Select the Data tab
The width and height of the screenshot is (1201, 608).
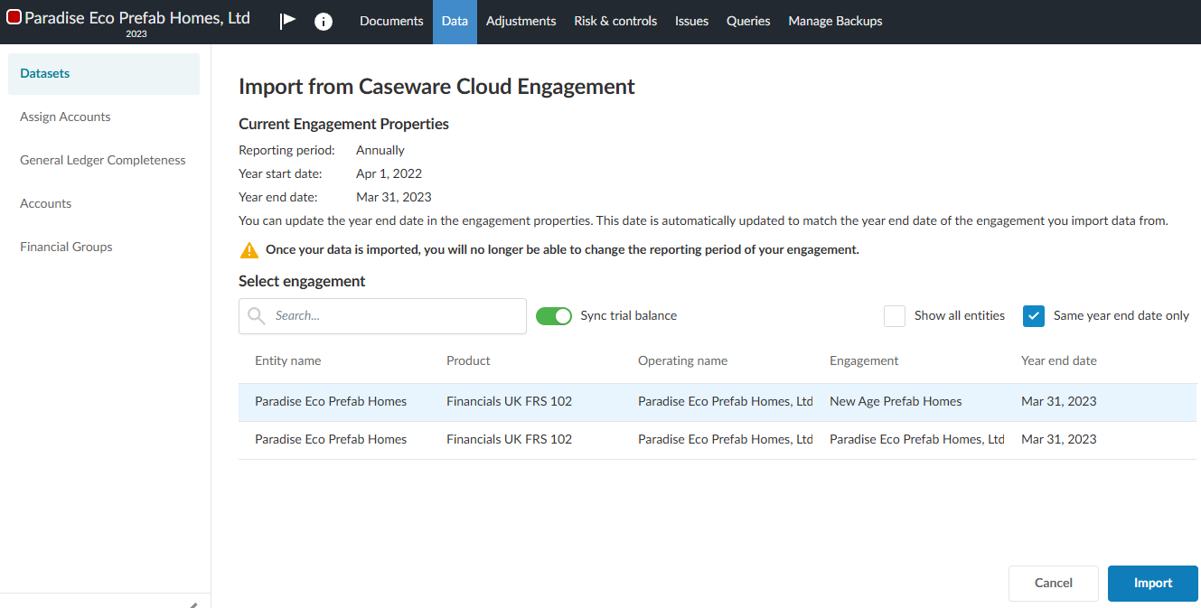coord(455,22)
